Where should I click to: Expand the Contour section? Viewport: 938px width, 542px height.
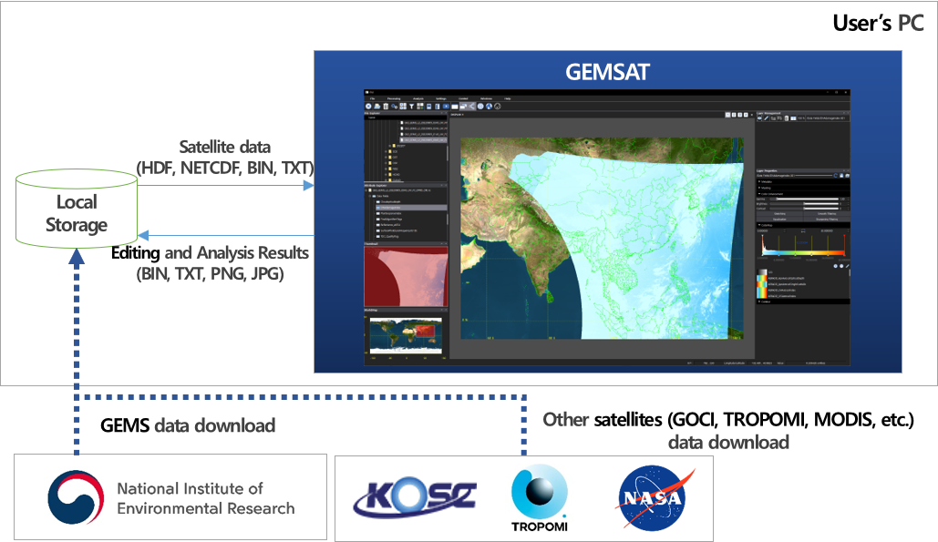(759, 302)
